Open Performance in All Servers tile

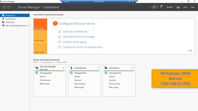pos(114,84)
